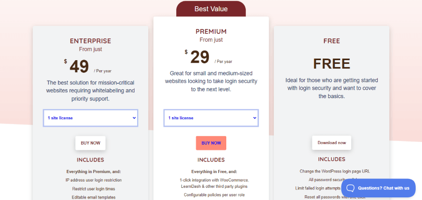Click the ENTERPRISE plan heading
Screen dimensions: 422x200
point(90,41)
